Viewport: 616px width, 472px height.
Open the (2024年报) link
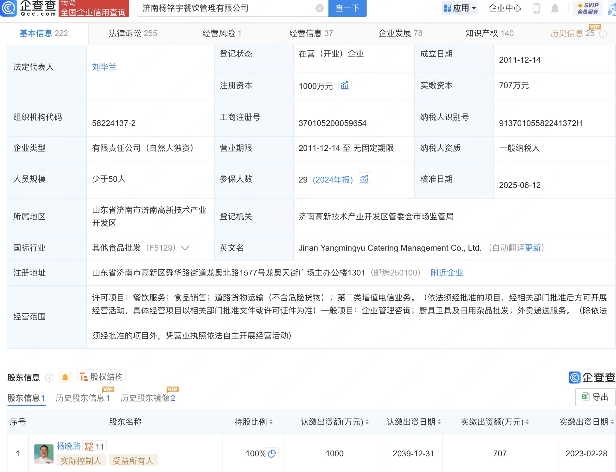click(333, 180)
